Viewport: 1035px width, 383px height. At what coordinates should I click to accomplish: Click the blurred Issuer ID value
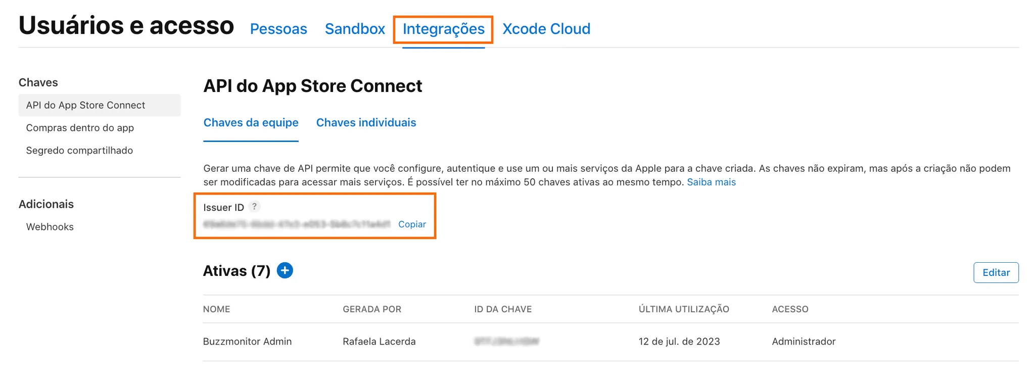(297, 224)
